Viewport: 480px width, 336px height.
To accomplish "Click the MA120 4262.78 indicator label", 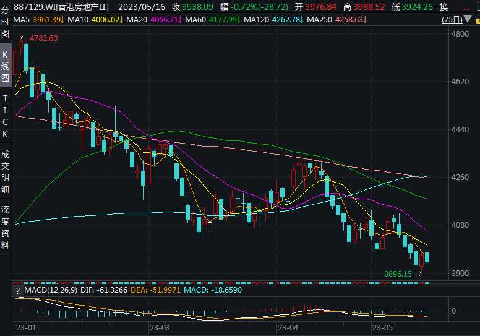I will point(273,20).
